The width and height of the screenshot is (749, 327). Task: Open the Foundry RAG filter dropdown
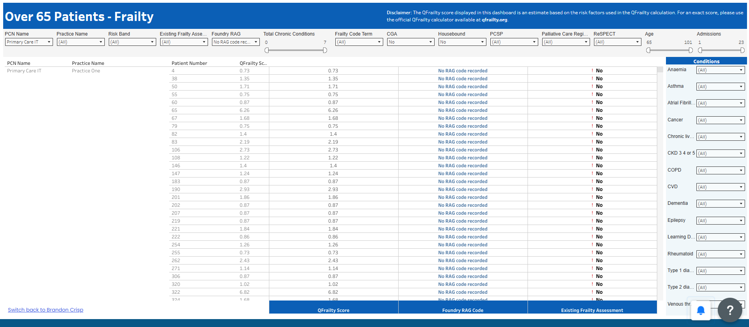[x=236, y=42]
